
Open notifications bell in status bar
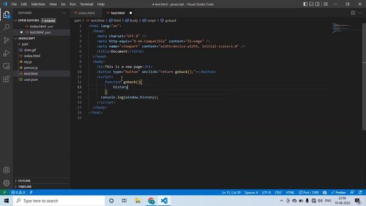click(360, 192)
